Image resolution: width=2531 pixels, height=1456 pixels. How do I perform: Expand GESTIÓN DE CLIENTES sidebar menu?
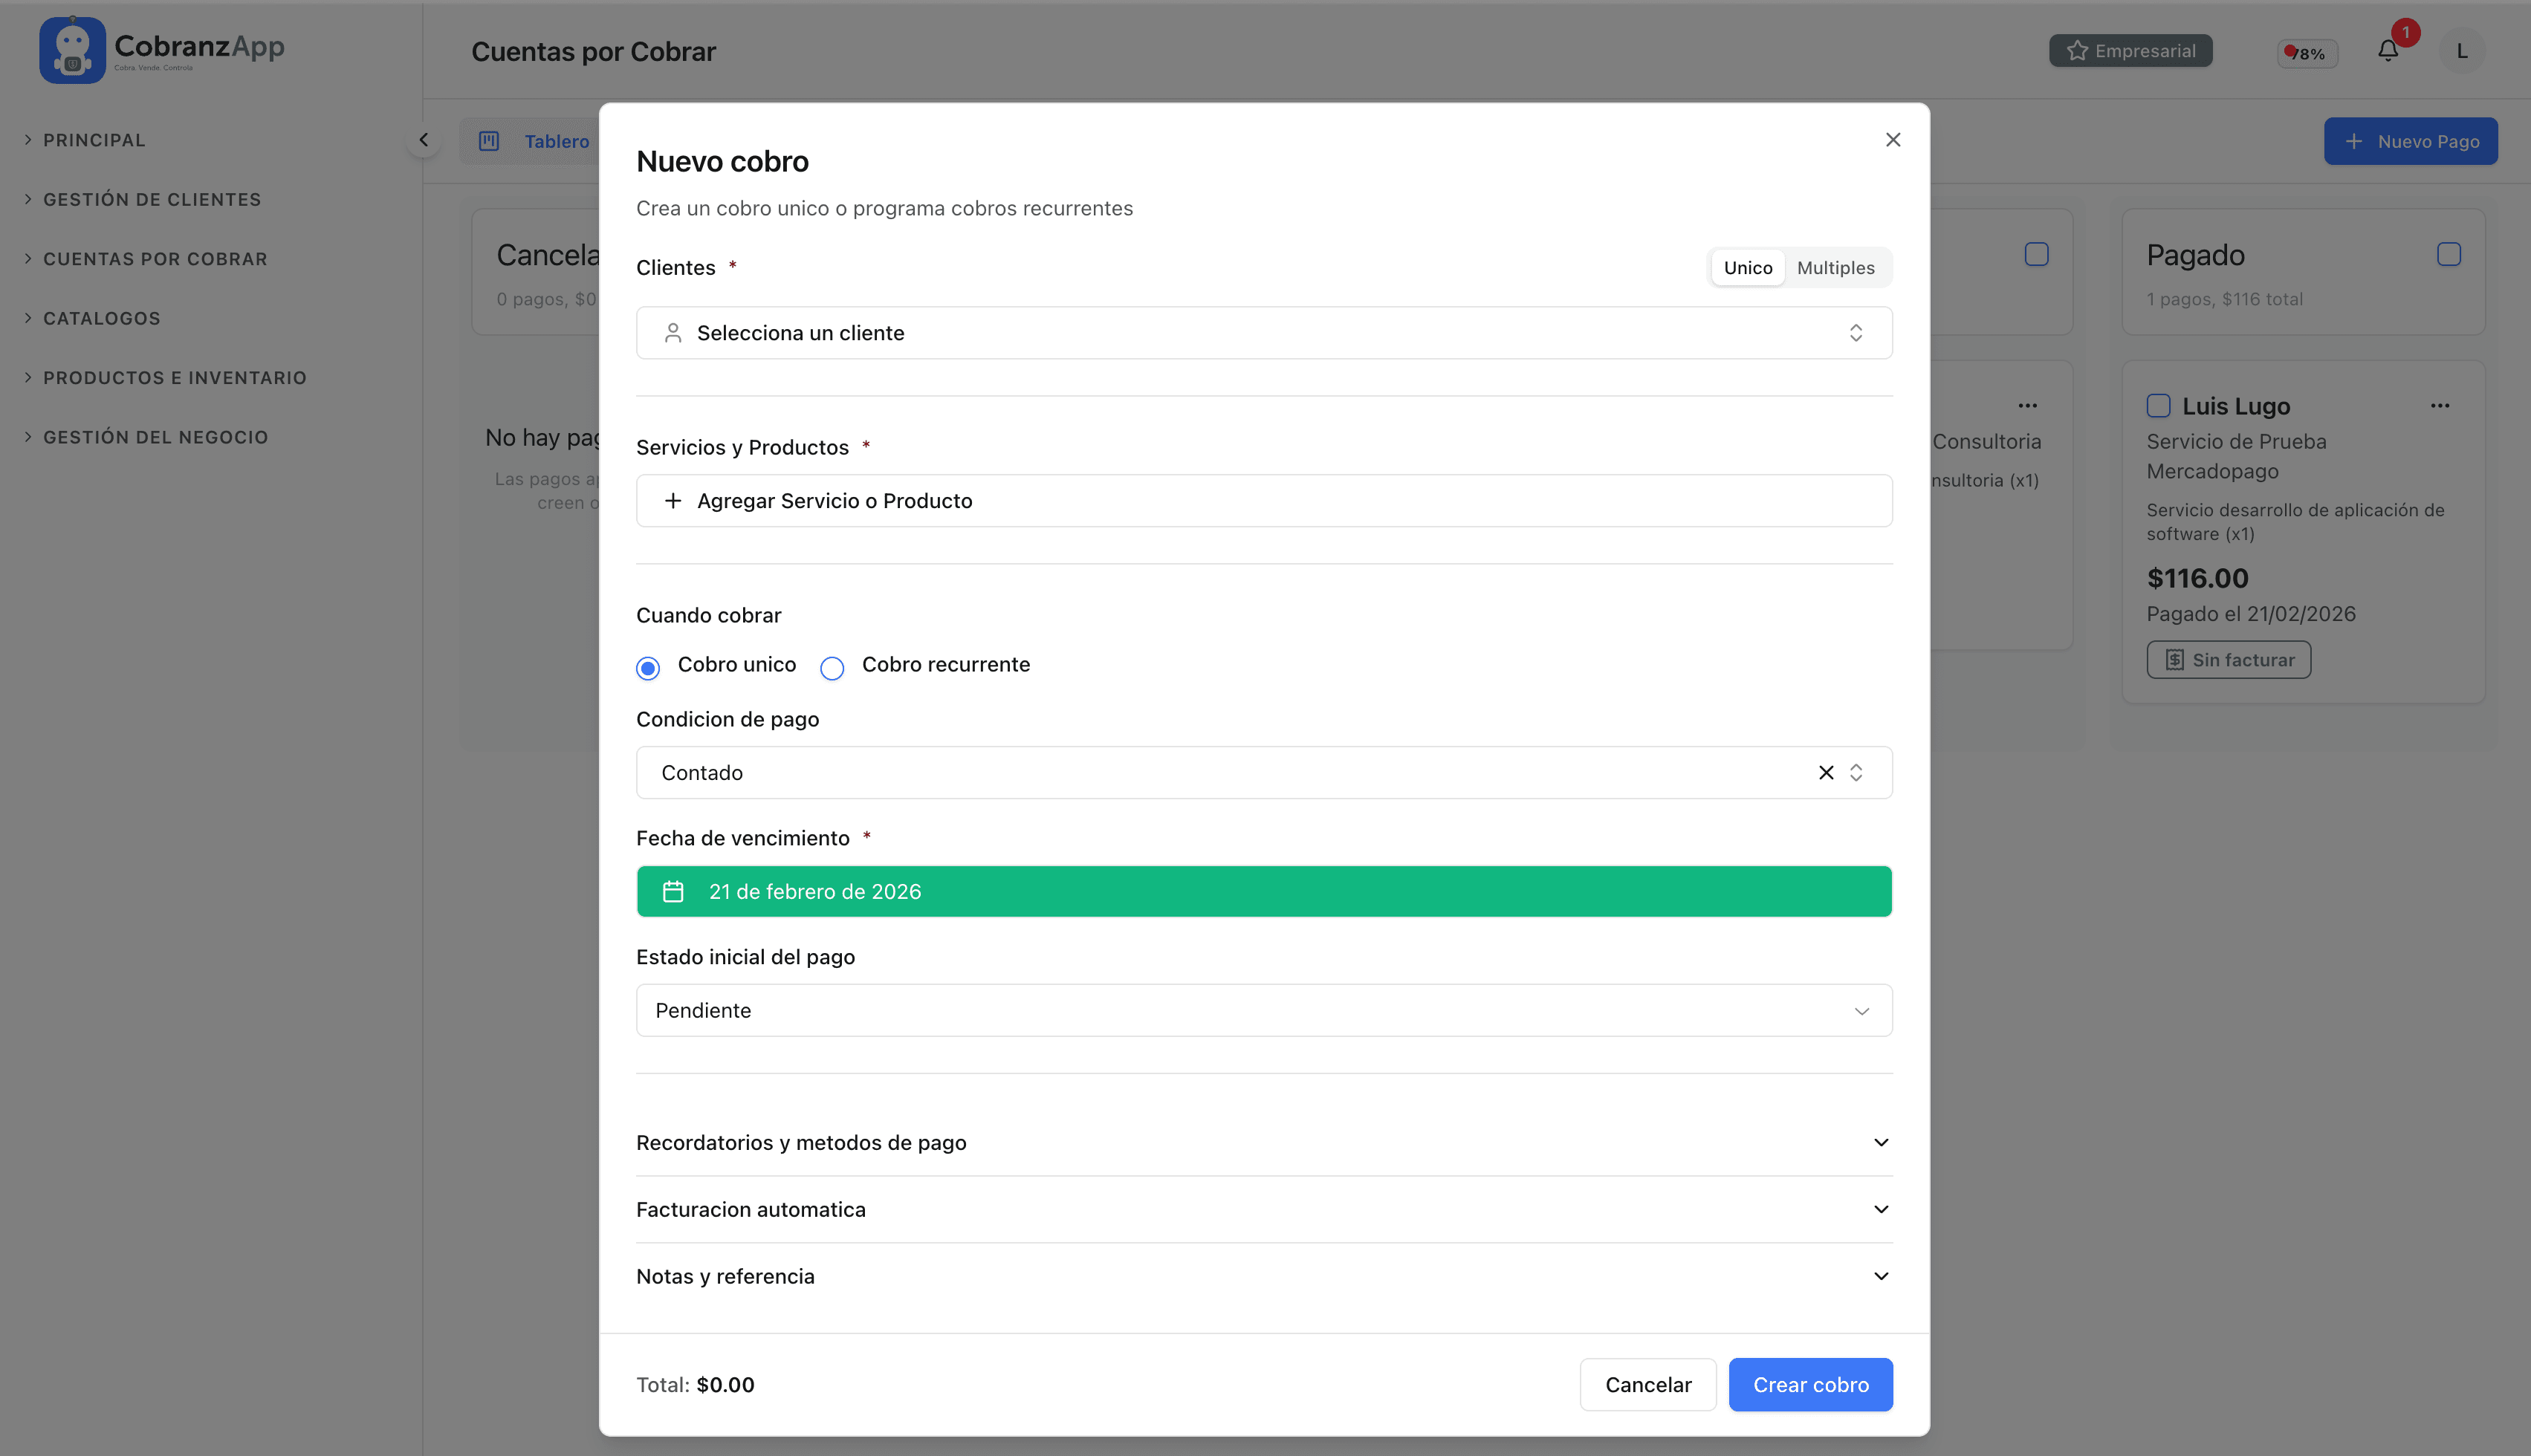[152, 200]
